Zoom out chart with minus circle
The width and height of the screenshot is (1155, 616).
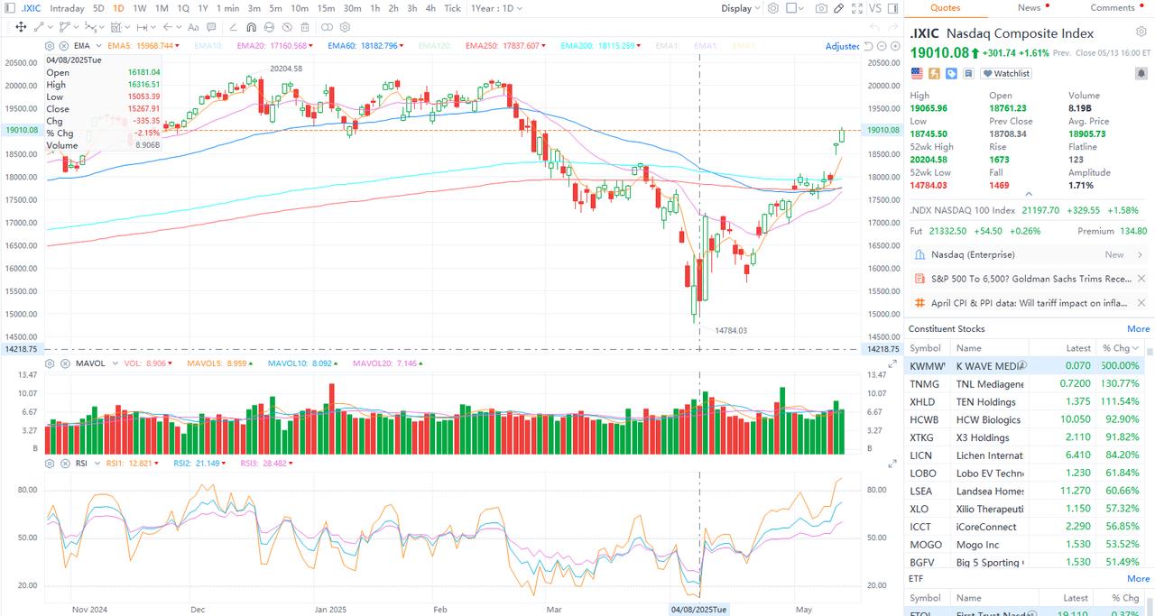882,46
